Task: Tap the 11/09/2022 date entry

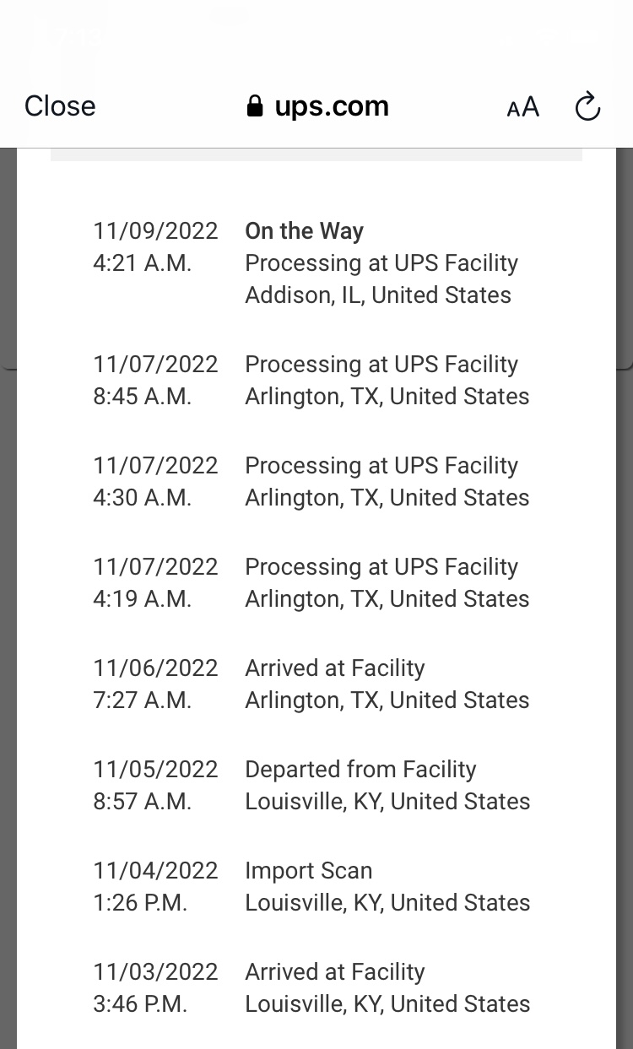Action: (x=155, y=231)
